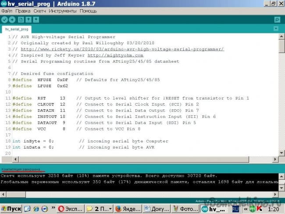The image size is (285, 214).
Task: Open the Правка menu
Action: tap(23, 11)
